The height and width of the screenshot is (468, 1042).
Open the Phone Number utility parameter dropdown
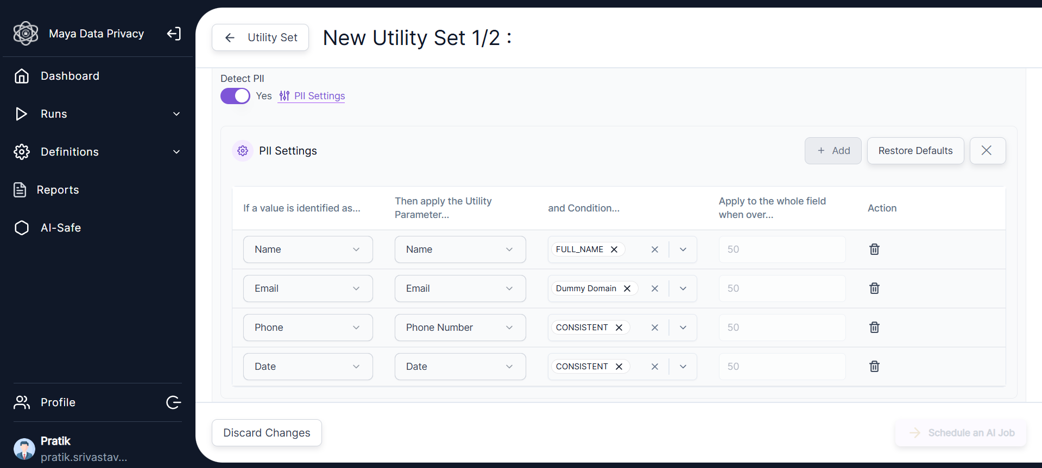click(460, 328)
